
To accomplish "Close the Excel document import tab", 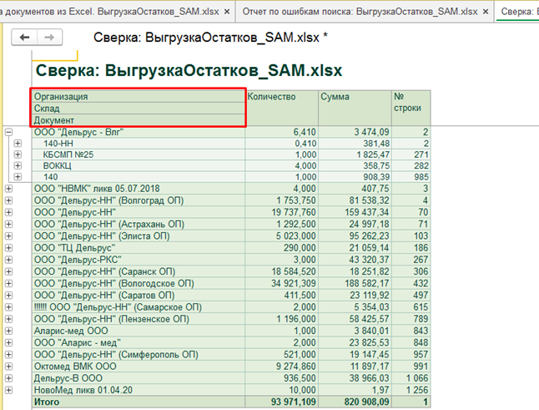I will 227,12.
